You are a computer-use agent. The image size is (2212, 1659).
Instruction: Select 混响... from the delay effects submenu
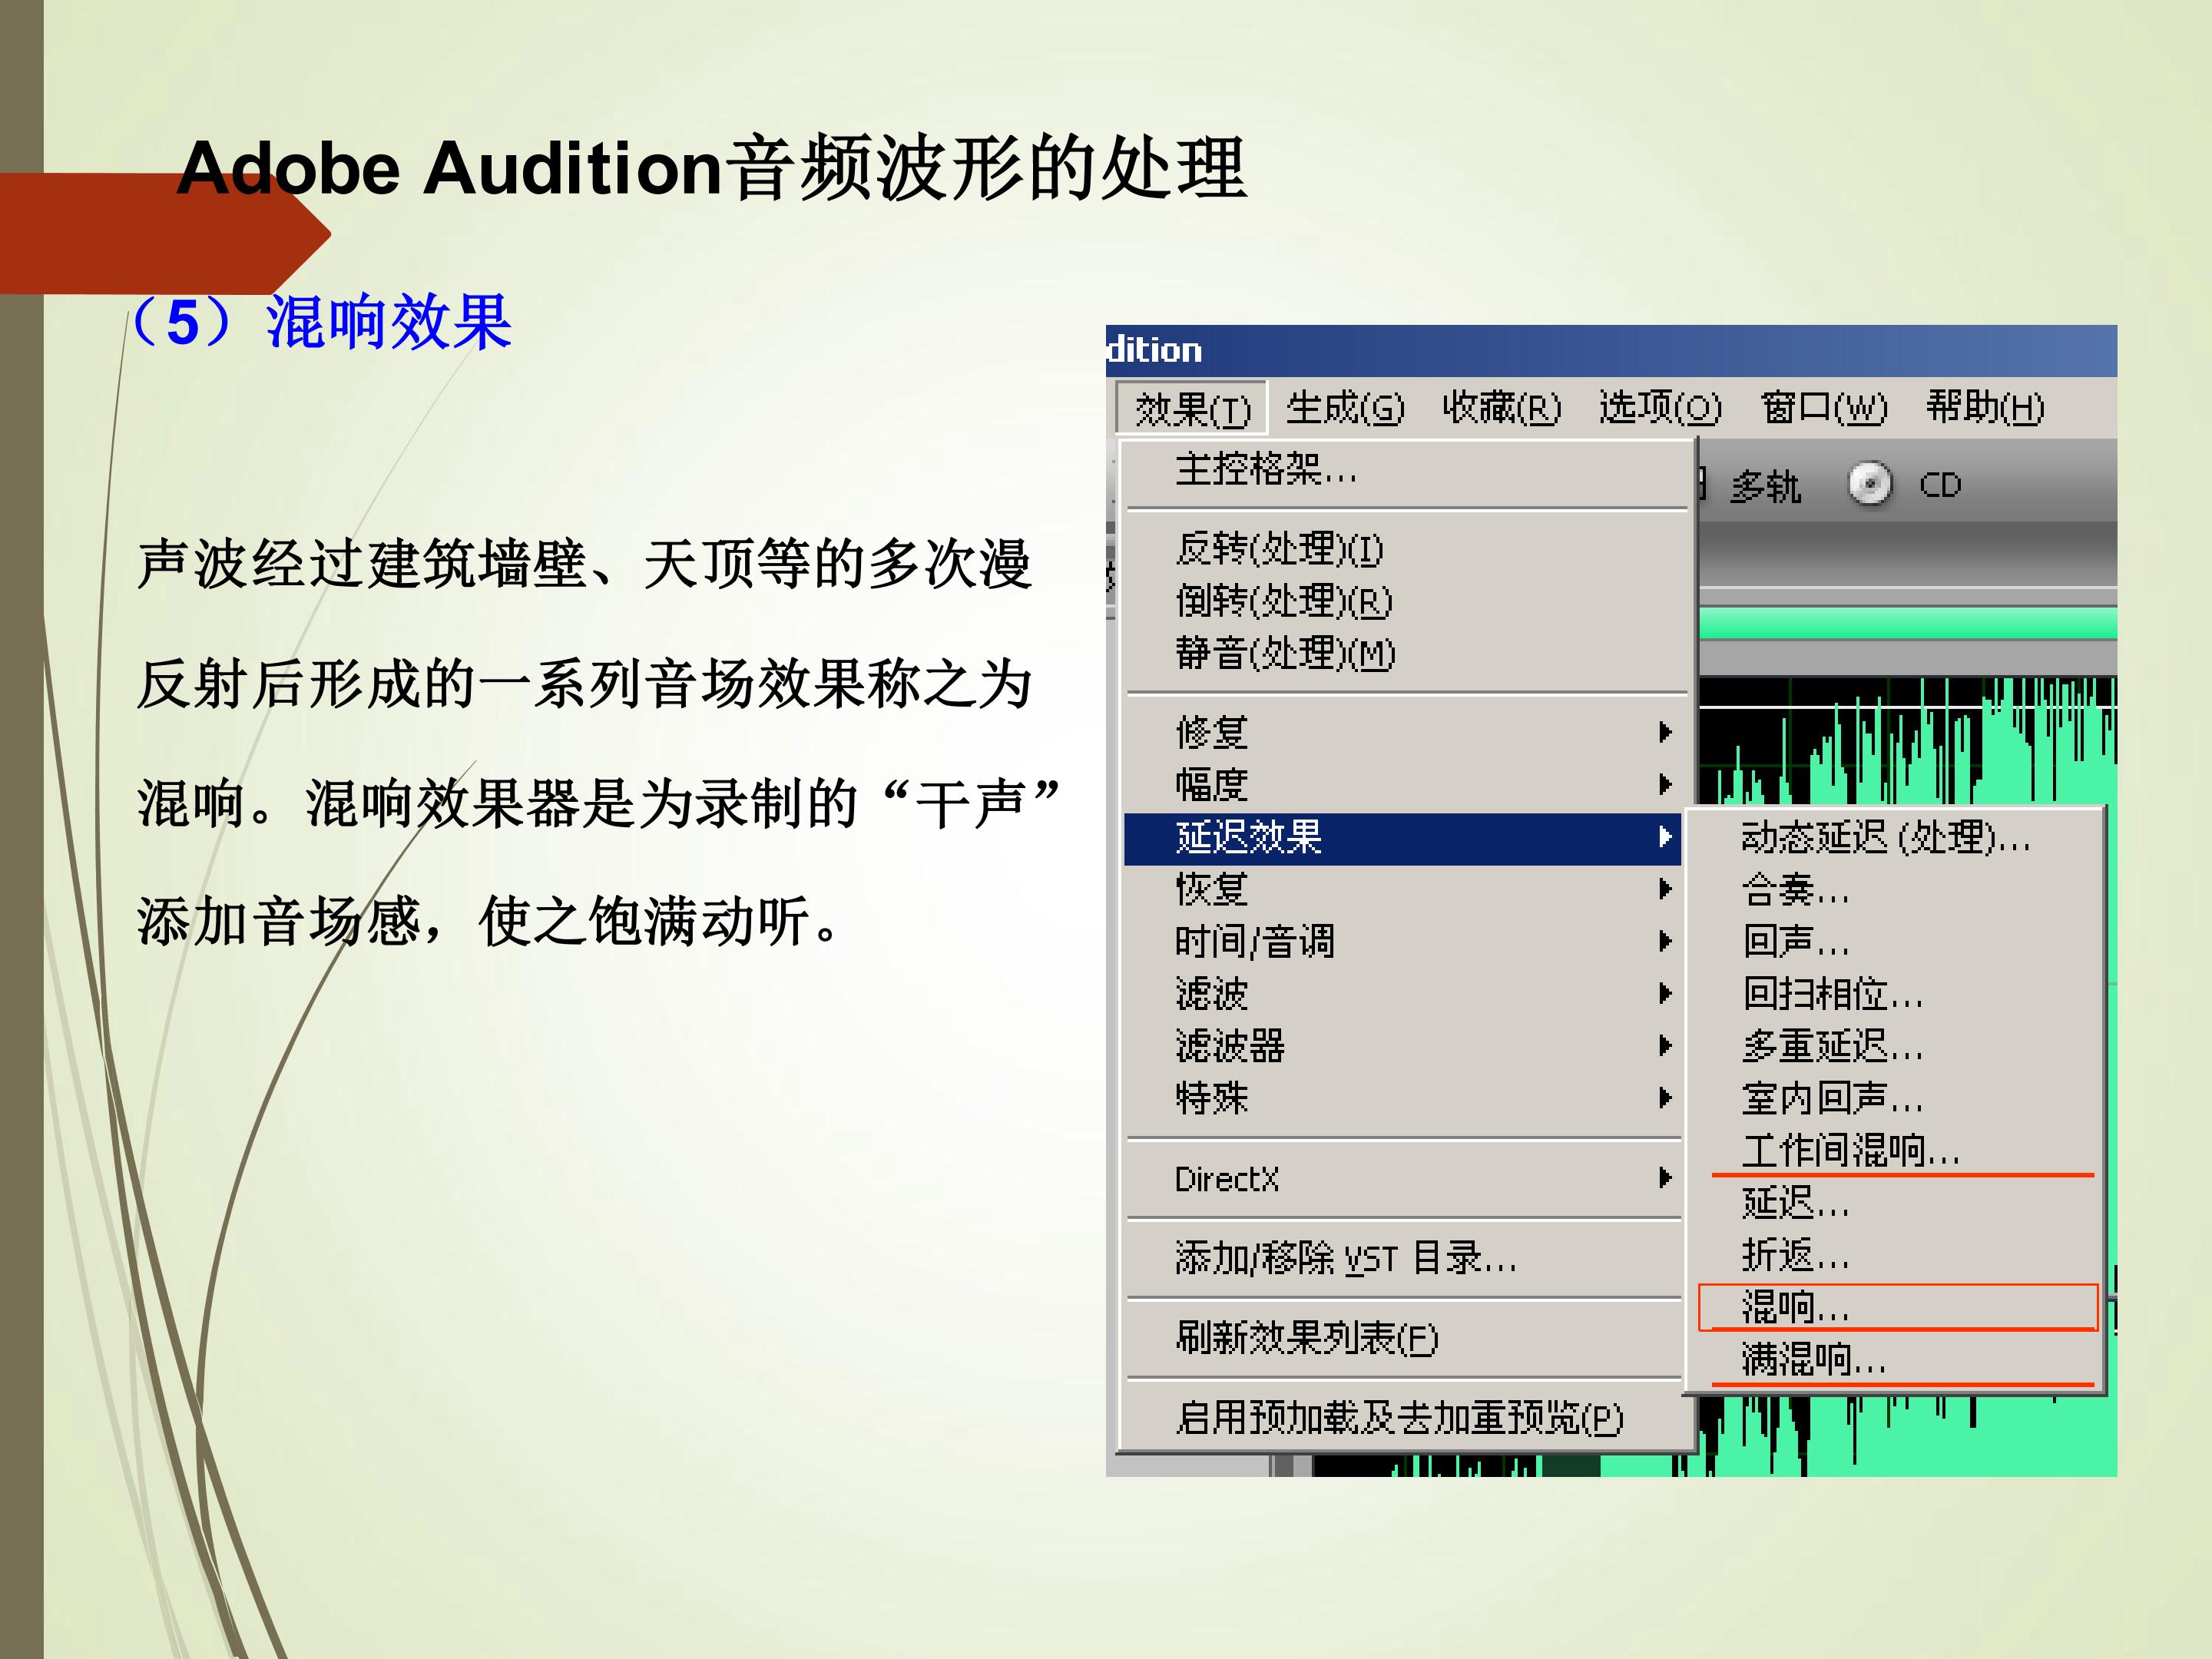click(x=1897, y=1307)
